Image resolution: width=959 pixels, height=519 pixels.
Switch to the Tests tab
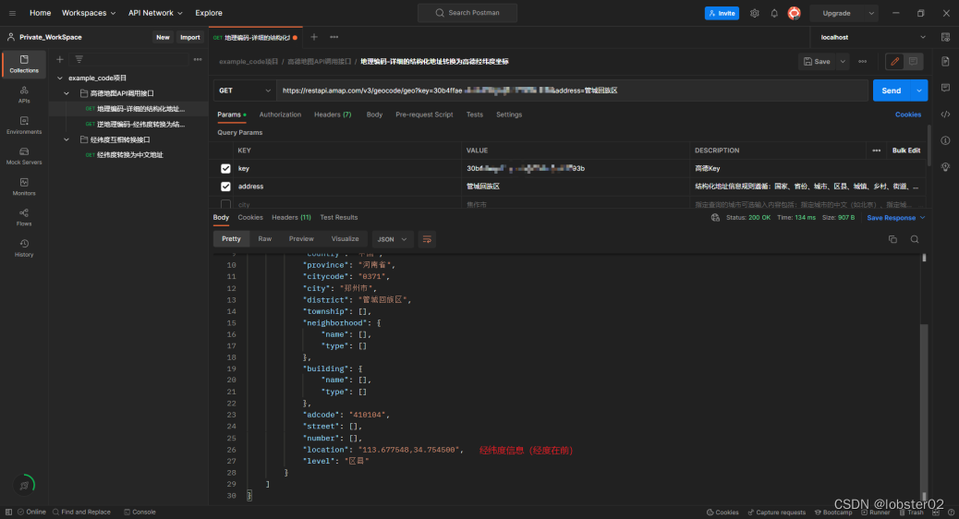(475, 115)
